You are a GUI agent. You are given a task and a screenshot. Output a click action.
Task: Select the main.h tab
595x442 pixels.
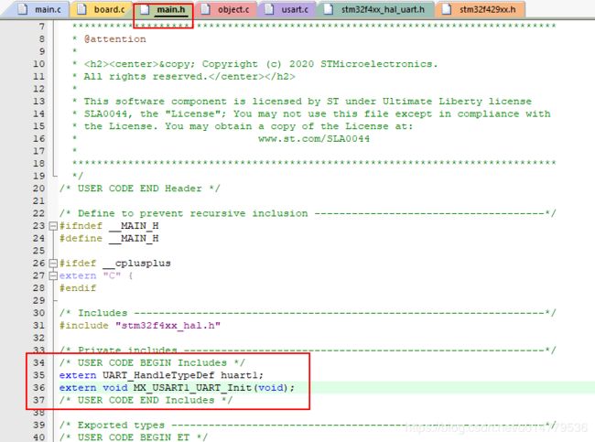point(164,9)
